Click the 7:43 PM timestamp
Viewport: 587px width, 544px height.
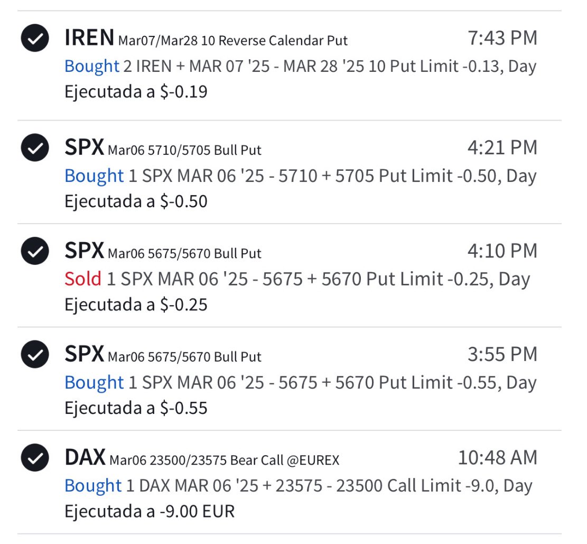click(x=502, y=38)
